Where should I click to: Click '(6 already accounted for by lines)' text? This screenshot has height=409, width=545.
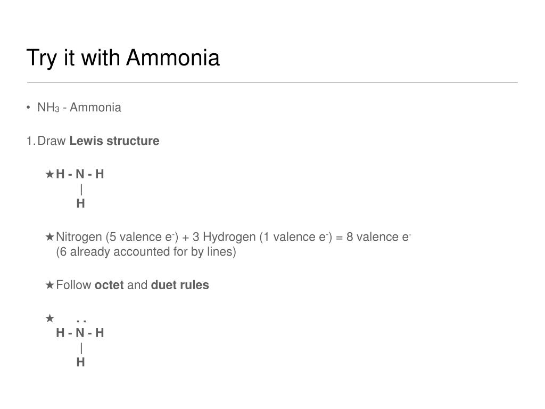point(146,252)
